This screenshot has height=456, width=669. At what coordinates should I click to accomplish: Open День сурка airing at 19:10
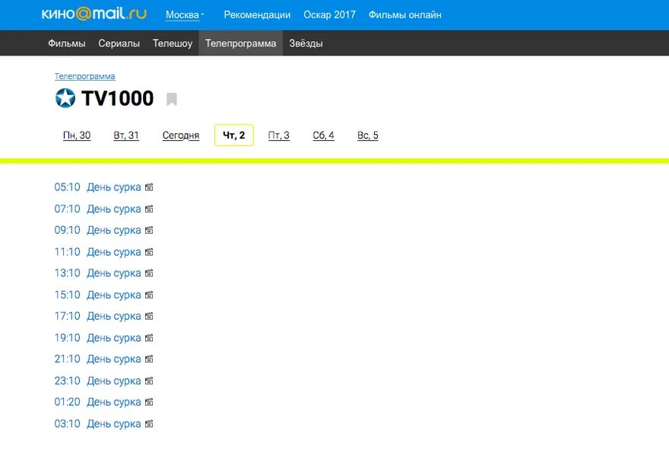tap(113, 338)
